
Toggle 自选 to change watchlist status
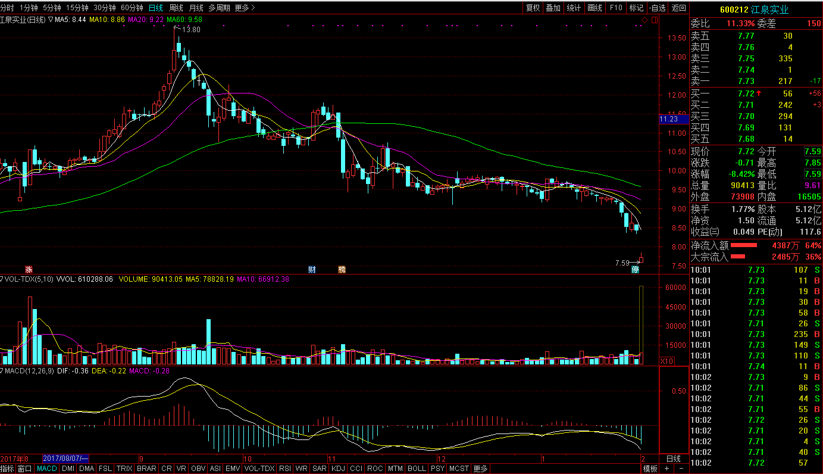[657, 8]
